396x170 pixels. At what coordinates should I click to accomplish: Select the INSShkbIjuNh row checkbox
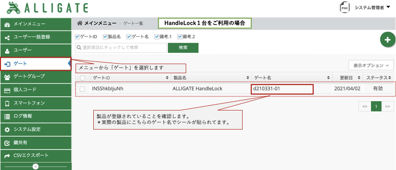pos(82,89)
